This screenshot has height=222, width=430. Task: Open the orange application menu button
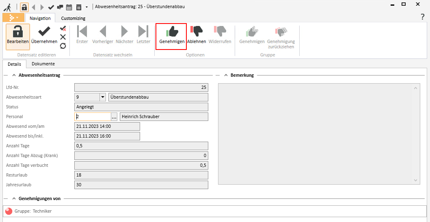[13, 18]
